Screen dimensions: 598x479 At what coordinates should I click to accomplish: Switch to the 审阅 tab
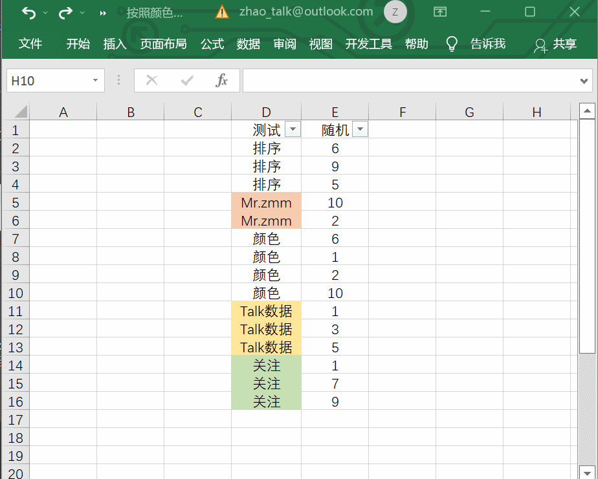285,44
